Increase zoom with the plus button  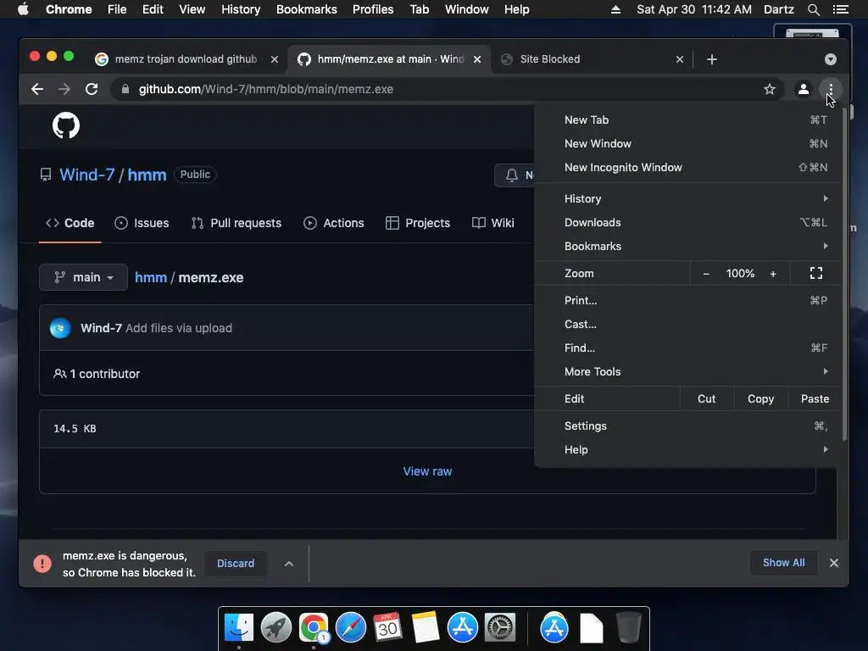(x=773, y=274)
